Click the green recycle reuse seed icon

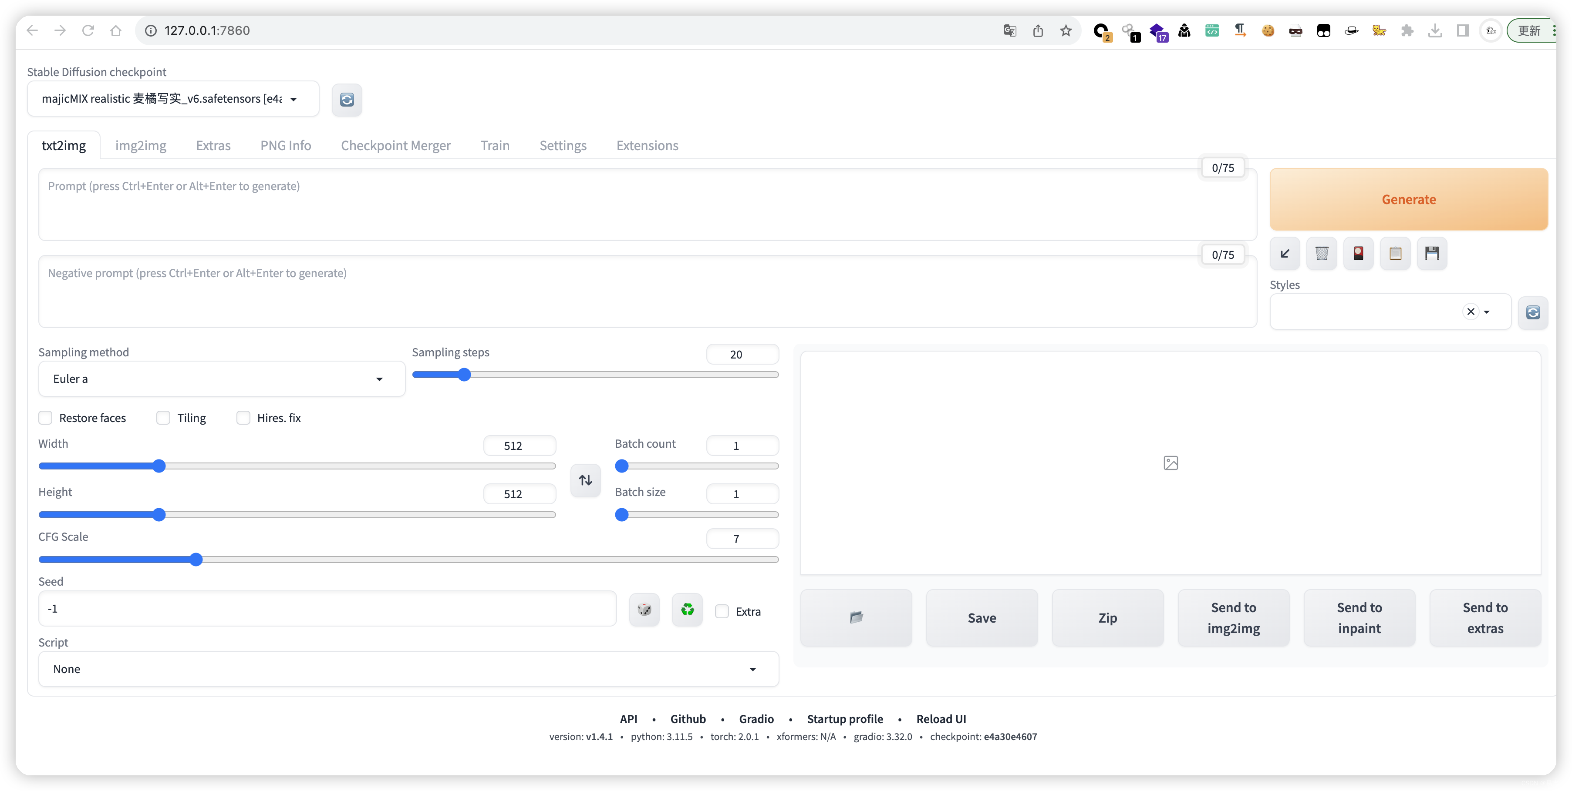click(x=687, y=609)
